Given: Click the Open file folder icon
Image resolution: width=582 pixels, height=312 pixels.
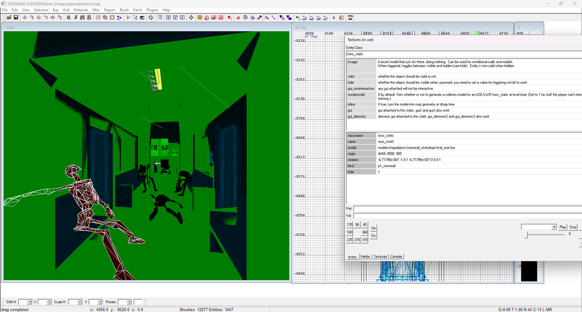Looking at the screenshot, I should [9, 18].
